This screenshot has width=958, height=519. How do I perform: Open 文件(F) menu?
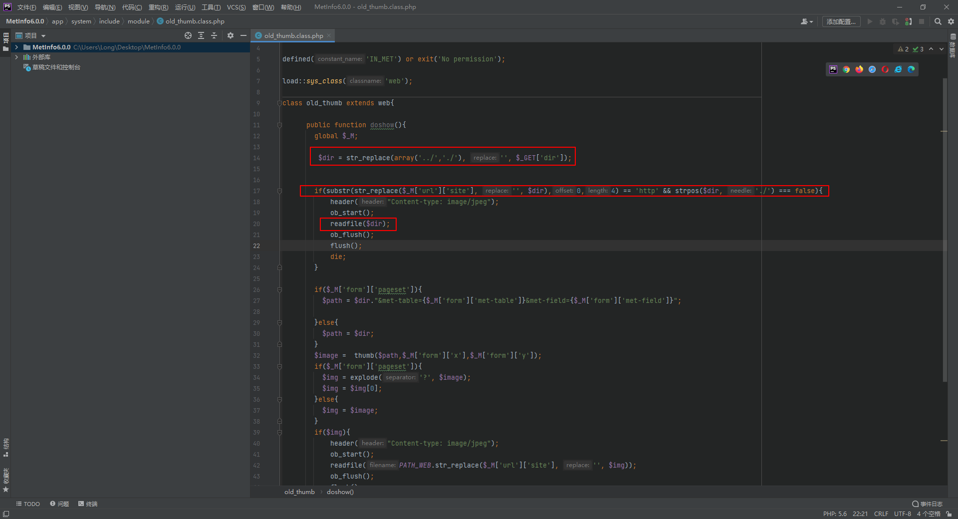(x=27, y=7)
